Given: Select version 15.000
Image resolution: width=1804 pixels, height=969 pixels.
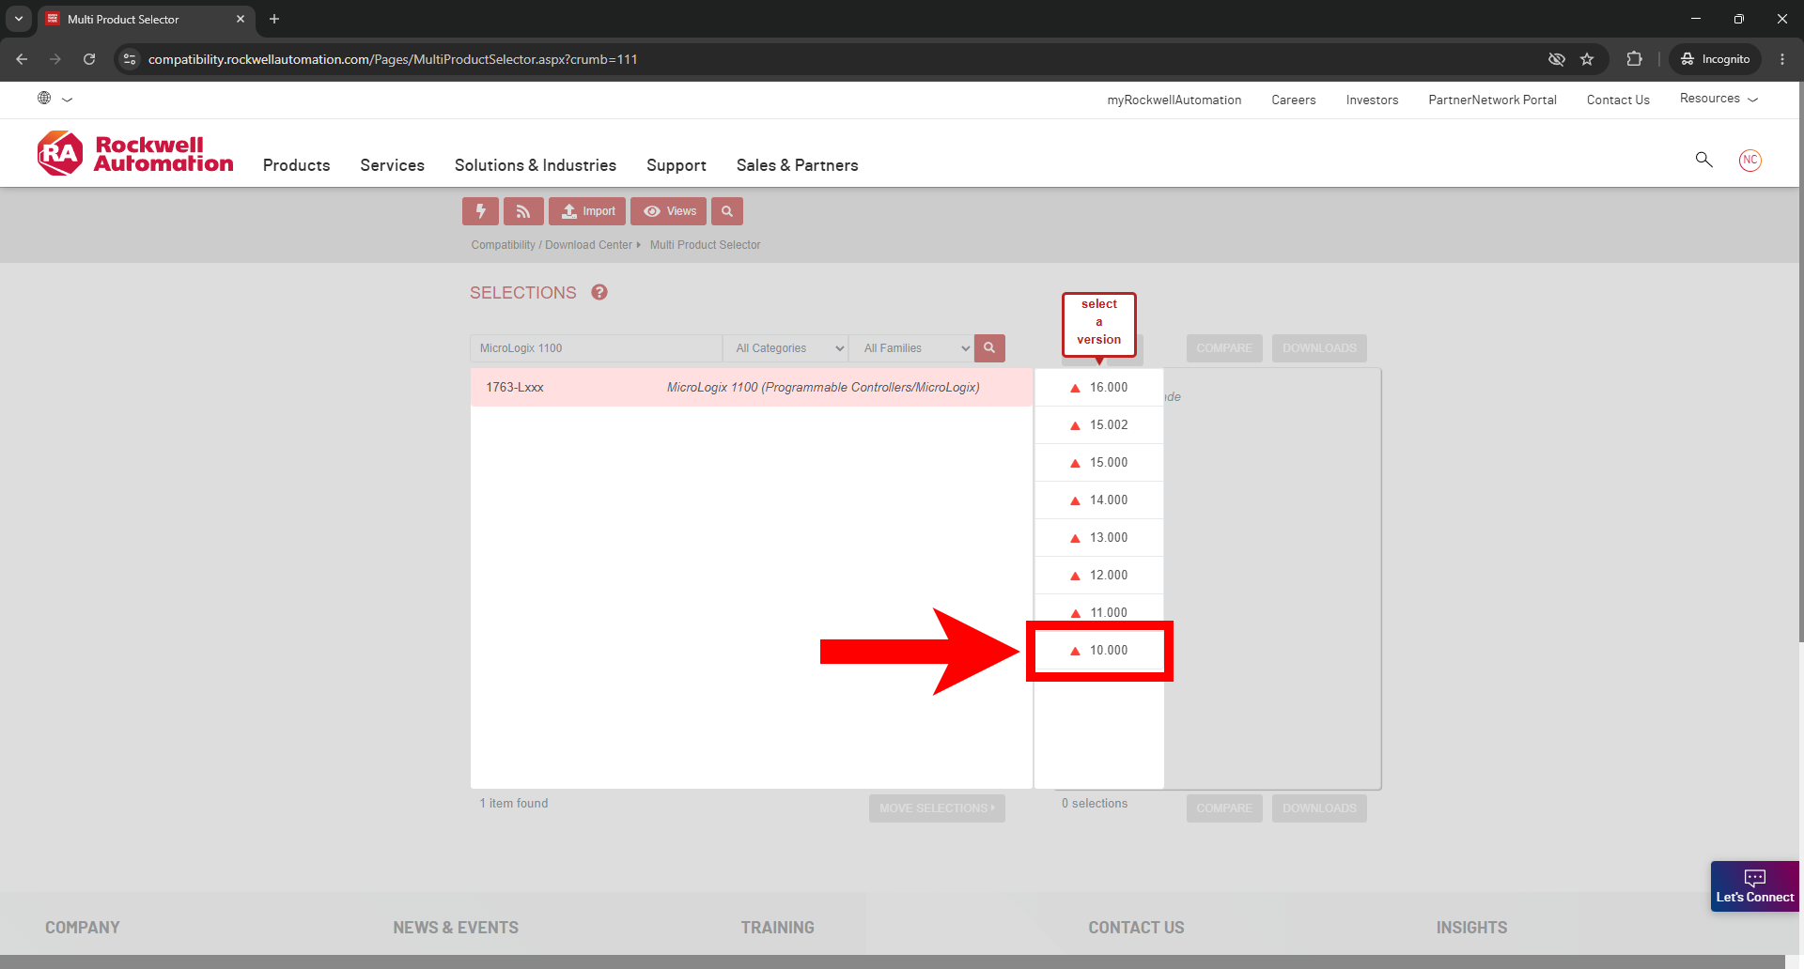Looking at the screenshot, I should coord(1099,463).
